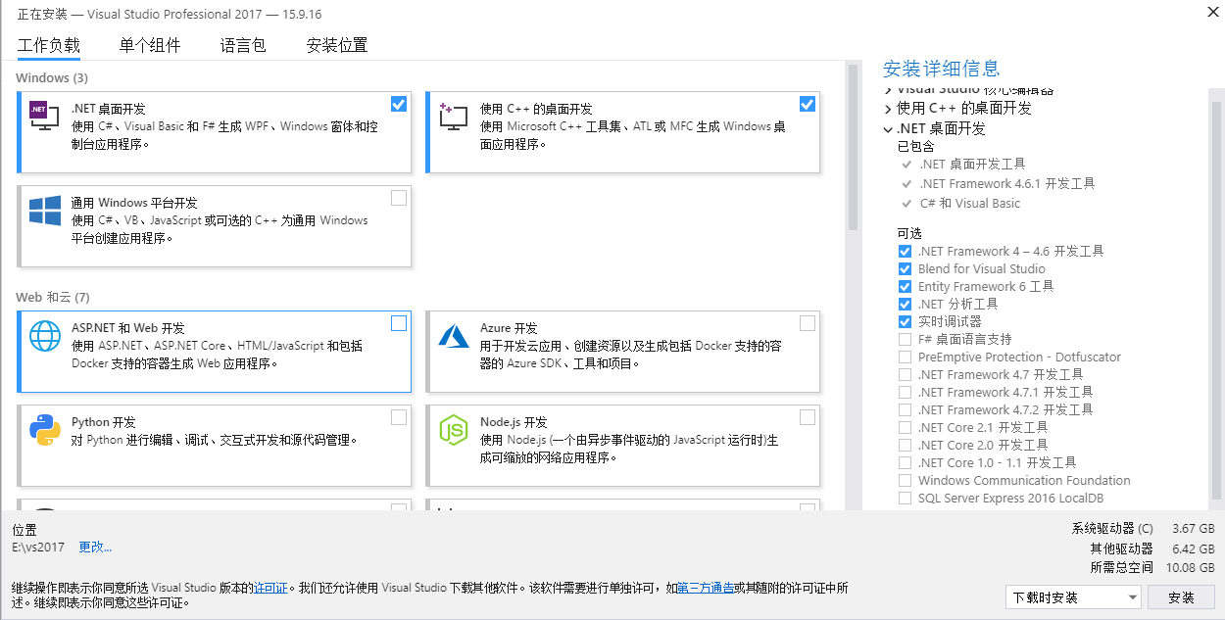Open the 下载时安装 install mode dropdown

point(1074,596)
